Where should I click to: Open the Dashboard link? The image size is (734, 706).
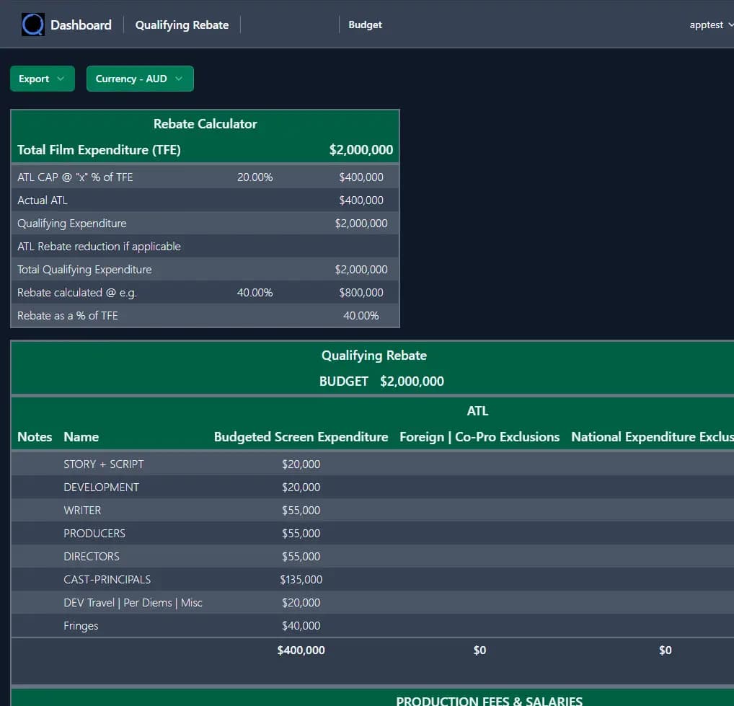click(81, 25)
